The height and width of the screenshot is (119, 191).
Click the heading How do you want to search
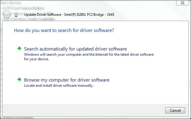(x=64, y=30)
